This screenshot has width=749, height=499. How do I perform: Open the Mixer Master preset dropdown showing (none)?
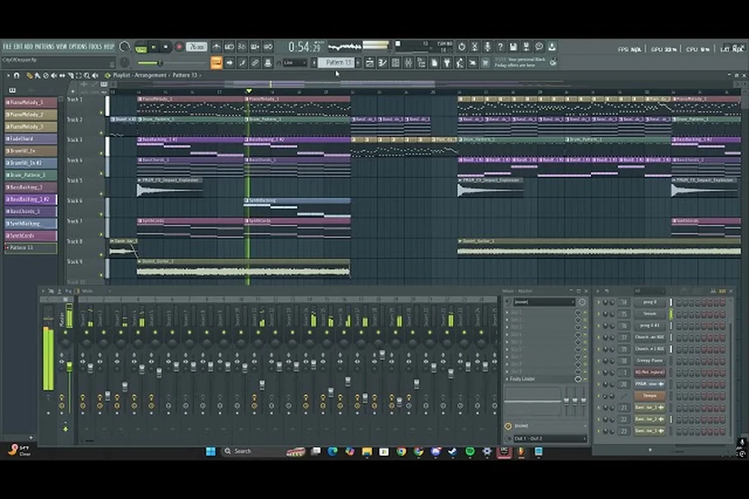tap(543, 302)
